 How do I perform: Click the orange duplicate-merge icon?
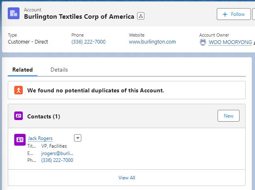tap(18, 90)
